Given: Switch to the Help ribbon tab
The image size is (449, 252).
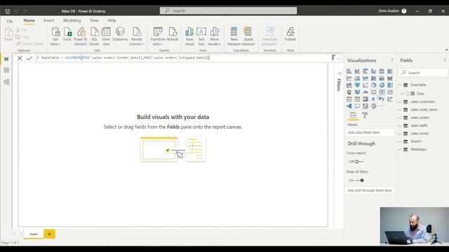Looking at the screenshot, I should 112,20.
